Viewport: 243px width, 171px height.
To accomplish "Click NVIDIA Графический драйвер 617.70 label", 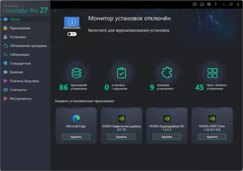I will pos(121,128).
